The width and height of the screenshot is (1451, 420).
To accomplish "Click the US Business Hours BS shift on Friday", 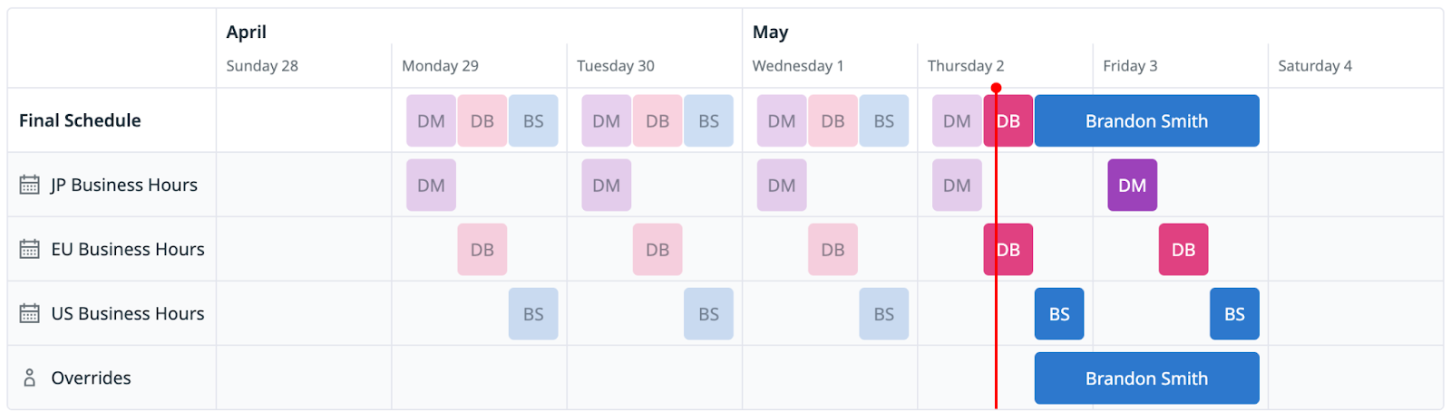I will tap(1234, 313).
